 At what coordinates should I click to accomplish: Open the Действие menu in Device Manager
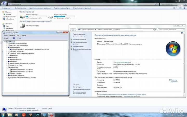coord(12,36)
